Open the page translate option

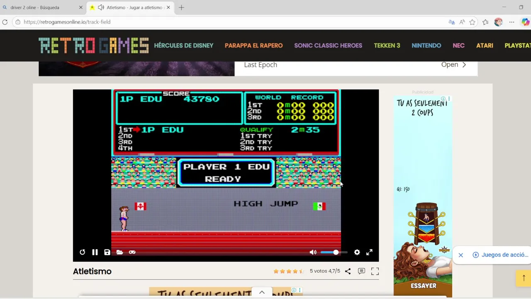pos(451,22)
